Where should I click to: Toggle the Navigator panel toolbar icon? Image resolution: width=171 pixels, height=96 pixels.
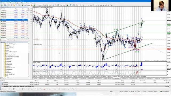14,5
